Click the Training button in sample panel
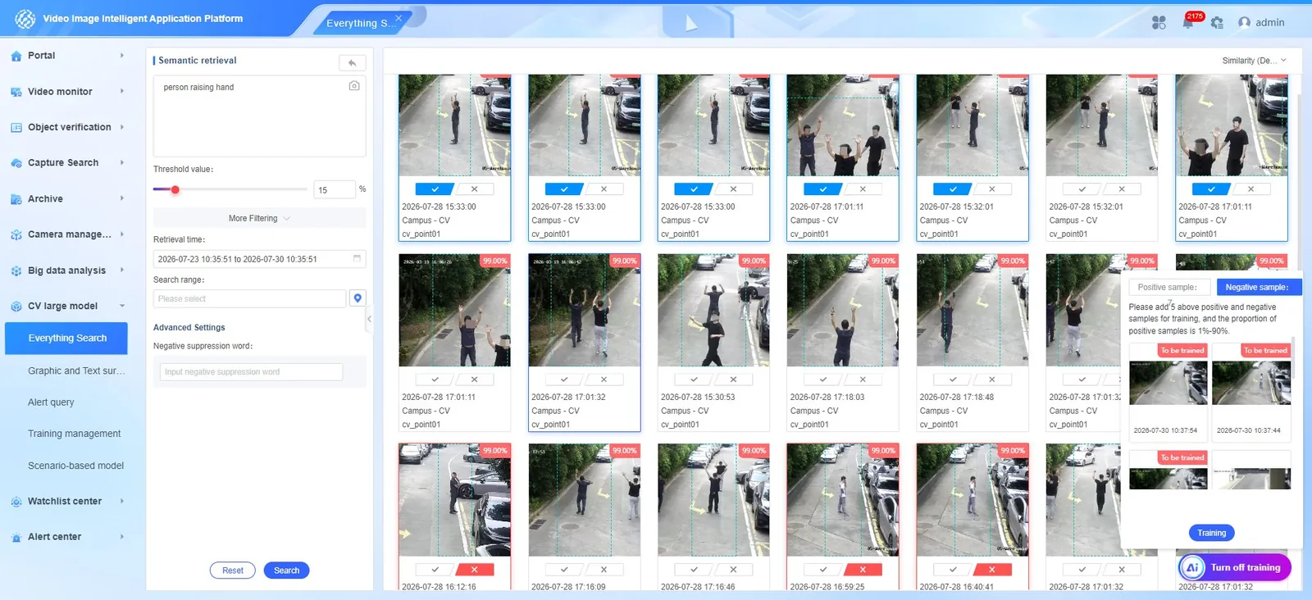Image resolution: width=1312 pixels, height=600 pixels. (x=1211, y=533)
